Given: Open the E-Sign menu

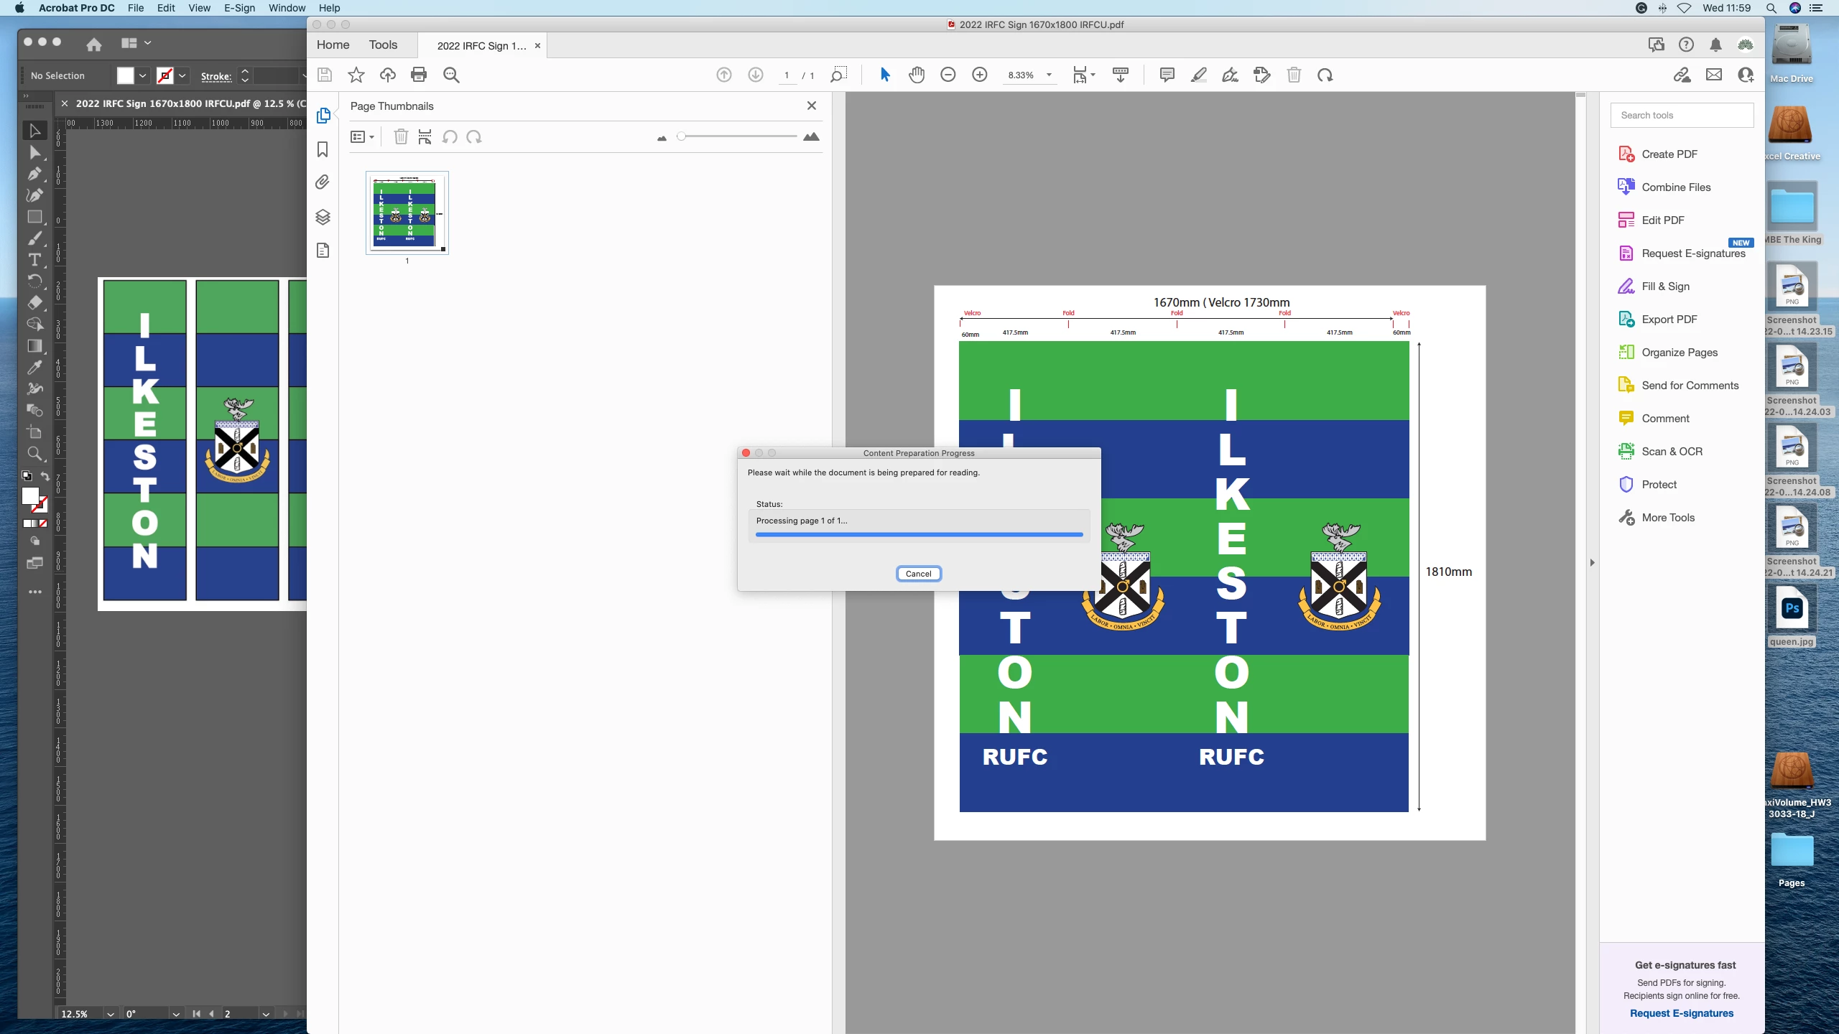Looking at the screenshot, I should pyautogui.click(x=239, y=8).
